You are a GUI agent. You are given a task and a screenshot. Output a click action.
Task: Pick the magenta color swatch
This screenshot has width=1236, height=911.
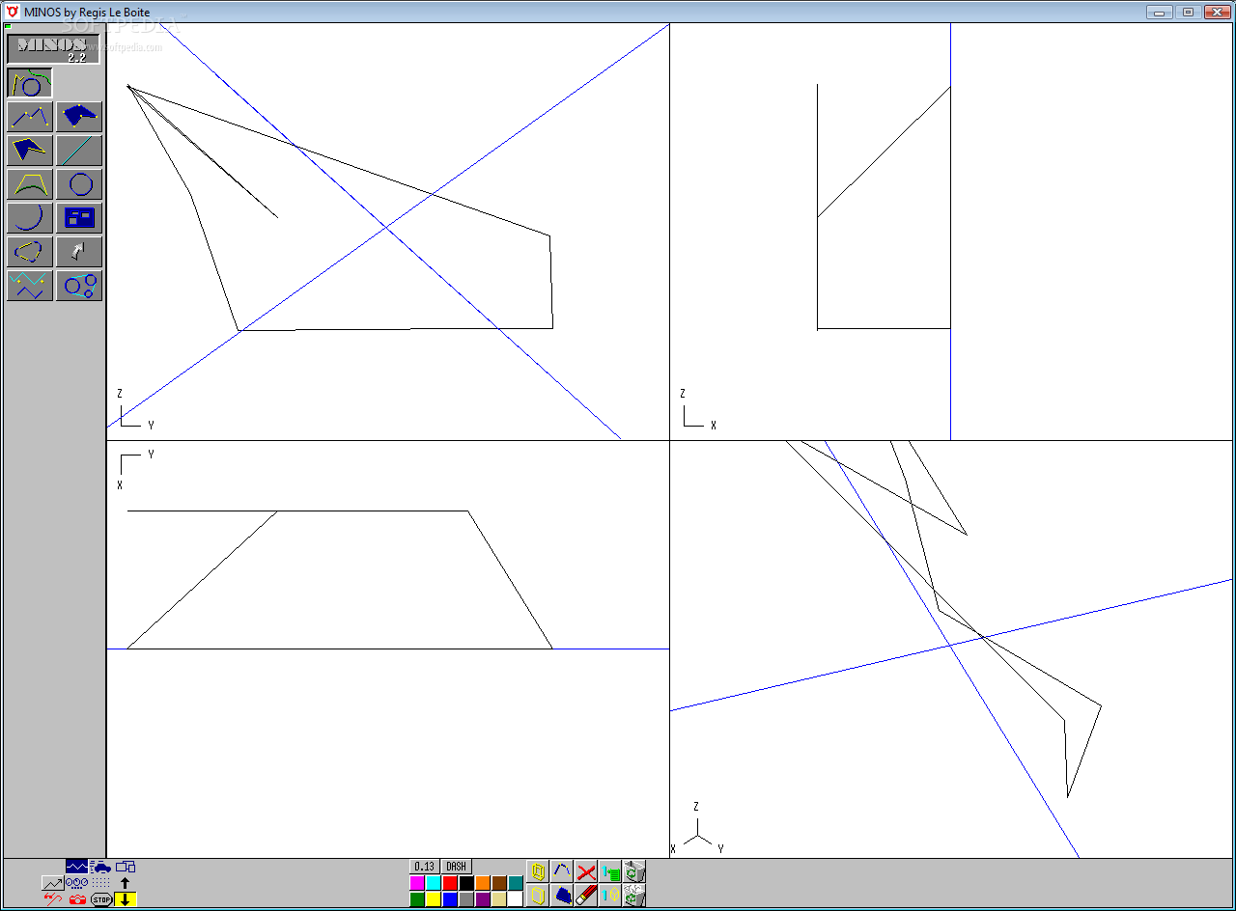[417, 883]
